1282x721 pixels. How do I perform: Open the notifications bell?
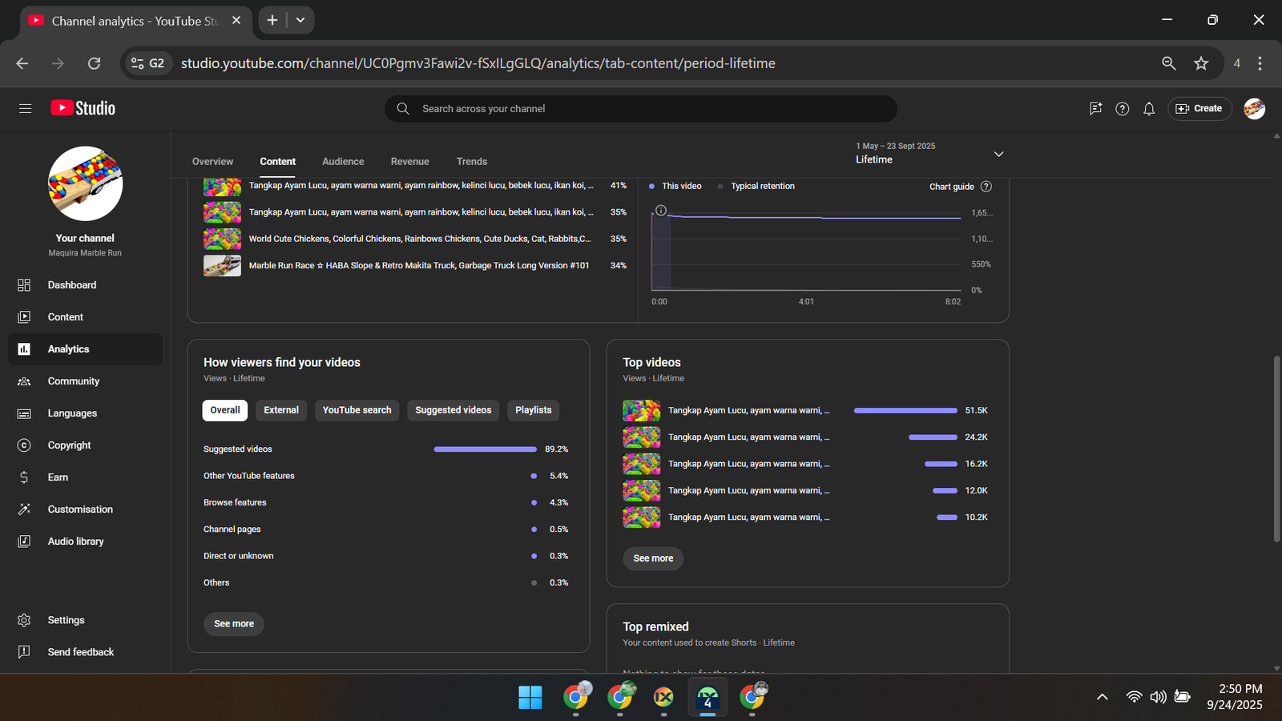[x=1149, y=109]
